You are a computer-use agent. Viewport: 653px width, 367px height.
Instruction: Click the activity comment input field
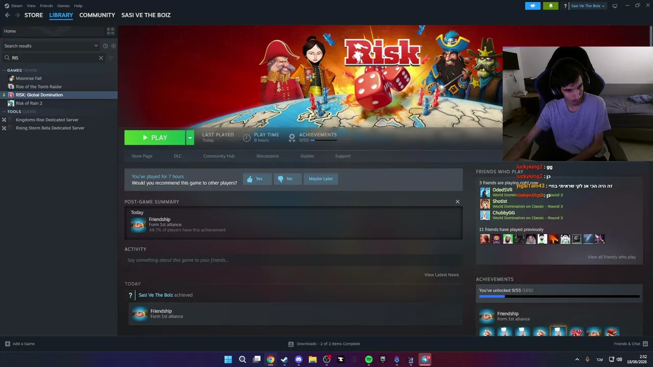point(293,260)
